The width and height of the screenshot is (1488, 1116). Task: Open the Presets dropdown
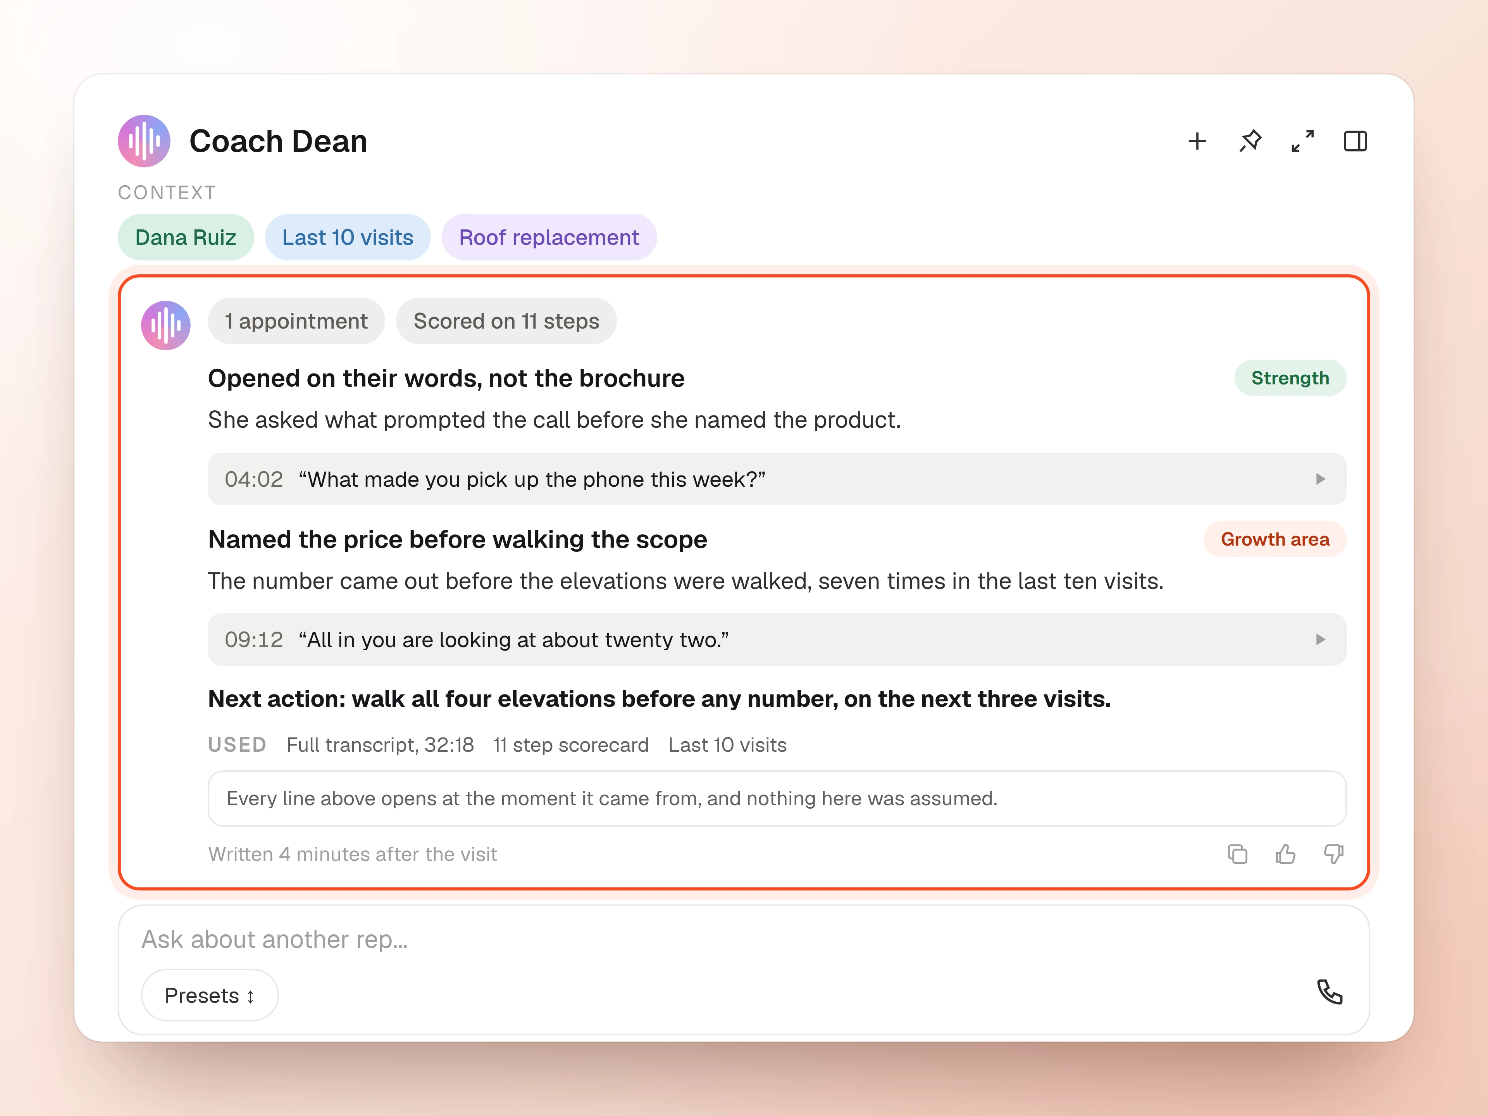tap(210, 995)
